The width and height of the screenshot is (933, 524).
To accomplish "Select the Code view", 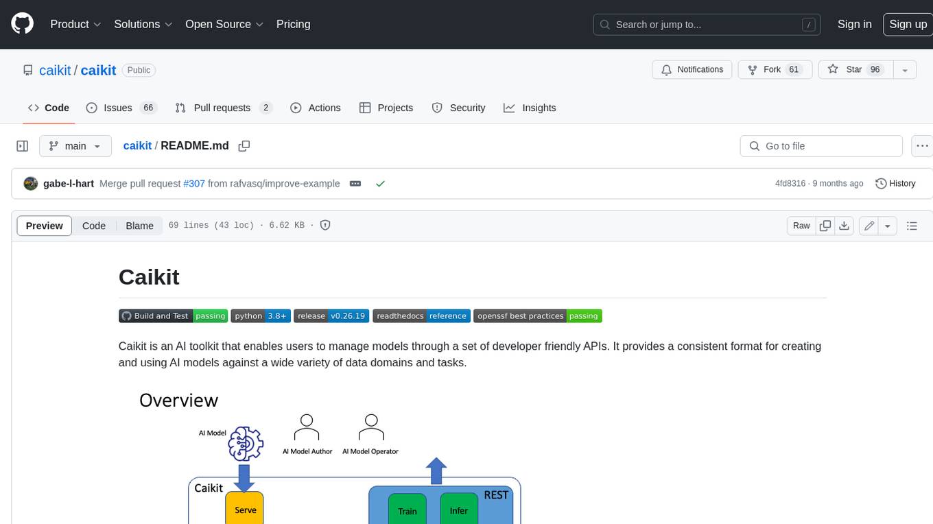I will [94, 226].
